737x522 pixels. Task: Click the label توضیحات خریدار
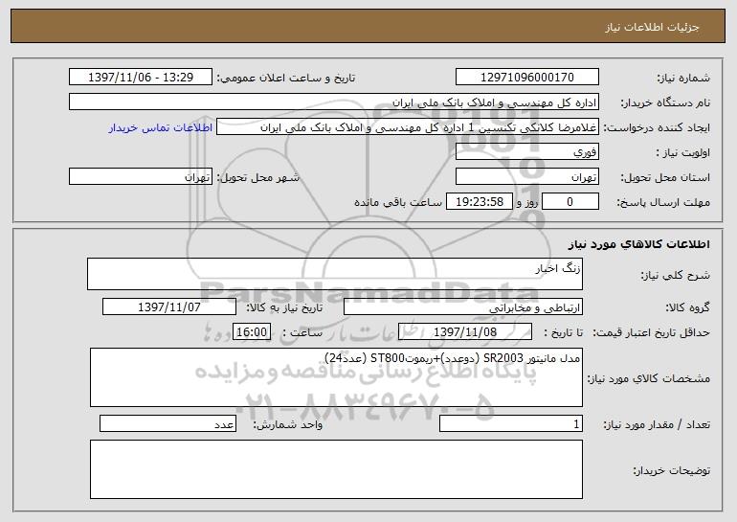671,470
